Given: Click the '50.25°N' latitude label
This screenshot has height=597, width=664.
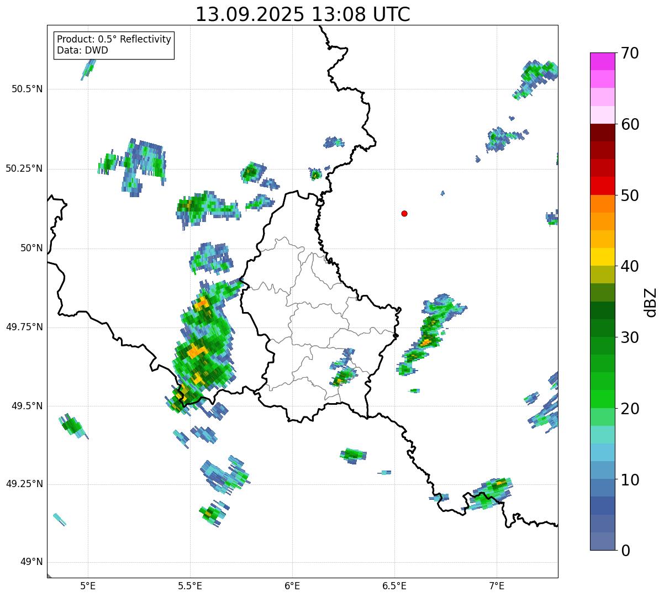Looking at the screenshot, I should (24, 168).
